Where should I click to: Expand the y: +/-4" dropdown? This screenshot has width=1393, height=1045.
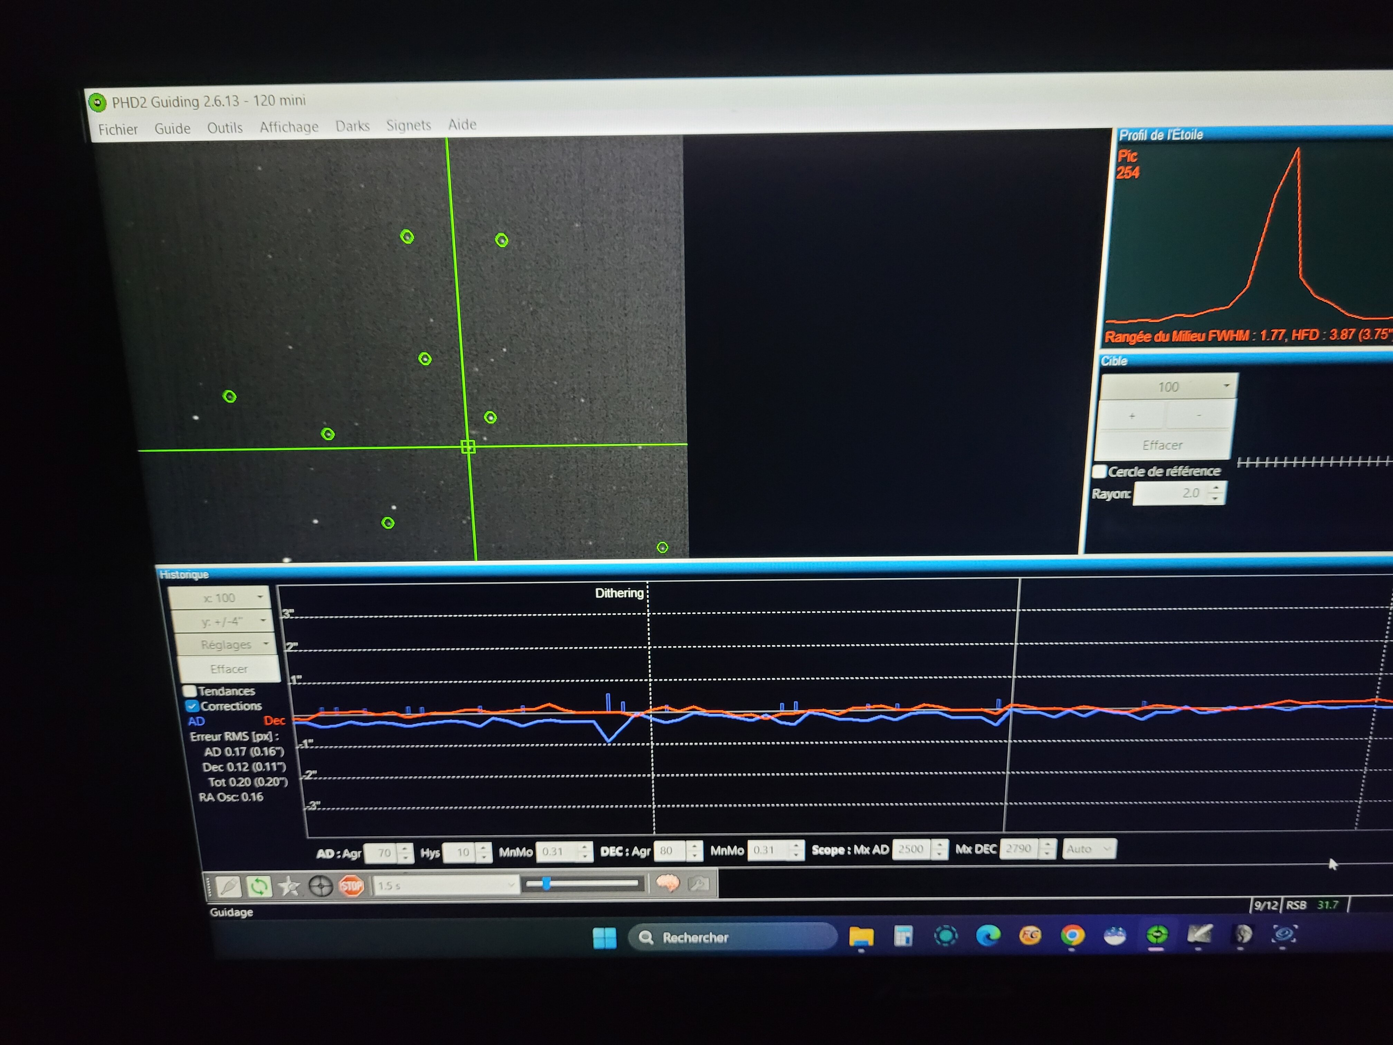click(x=223, y=622)
